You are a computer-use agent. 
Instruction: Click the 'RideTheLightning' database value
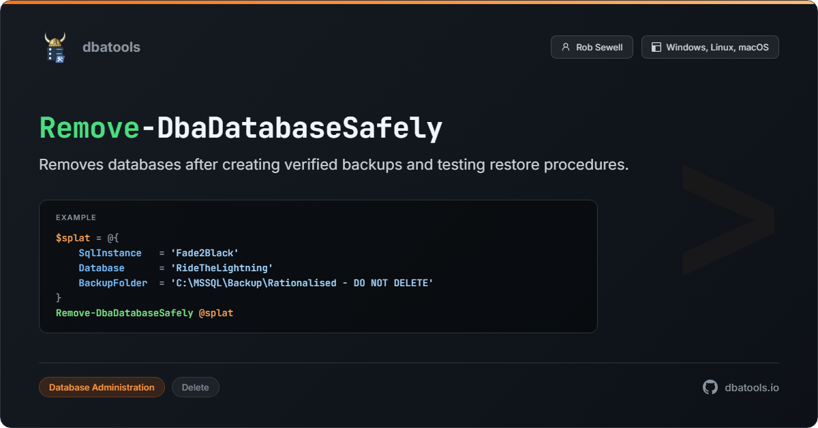[222, 268]
